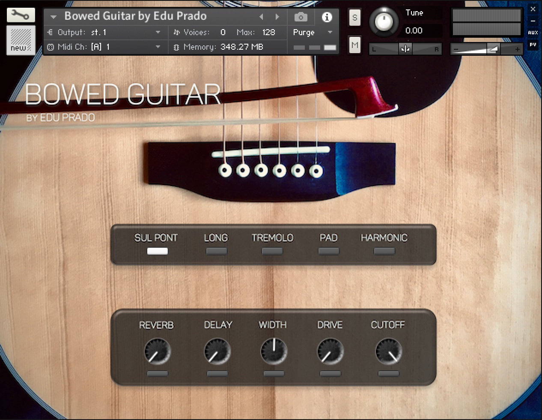Turn the CUTOFF knob
Screen dimensions: 542x420
click(x=388, y=351)
